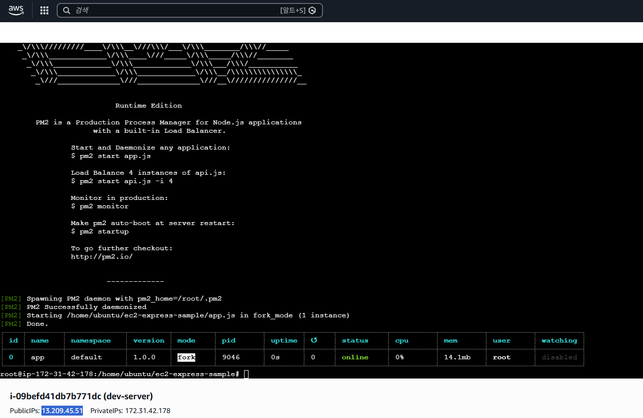
Task: Click the 'version' column header
Action: point(149,341)
